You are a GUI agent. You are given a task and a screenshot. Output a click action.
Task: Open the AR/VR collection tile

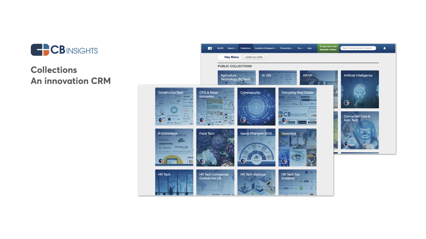click(319, 78)
